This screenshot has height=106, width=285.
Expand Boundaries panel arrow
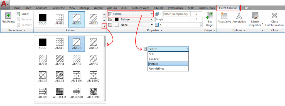click(x=24, y=31)
